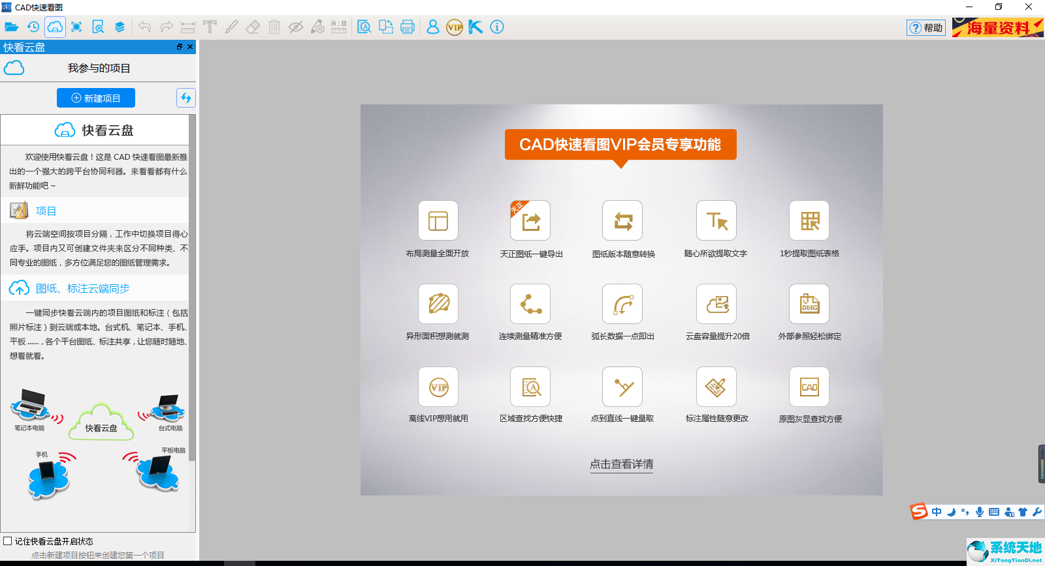Screen dimensions: 1045x566
Task: Click the drawing compare icon
Action: click(x=386, y=27)
